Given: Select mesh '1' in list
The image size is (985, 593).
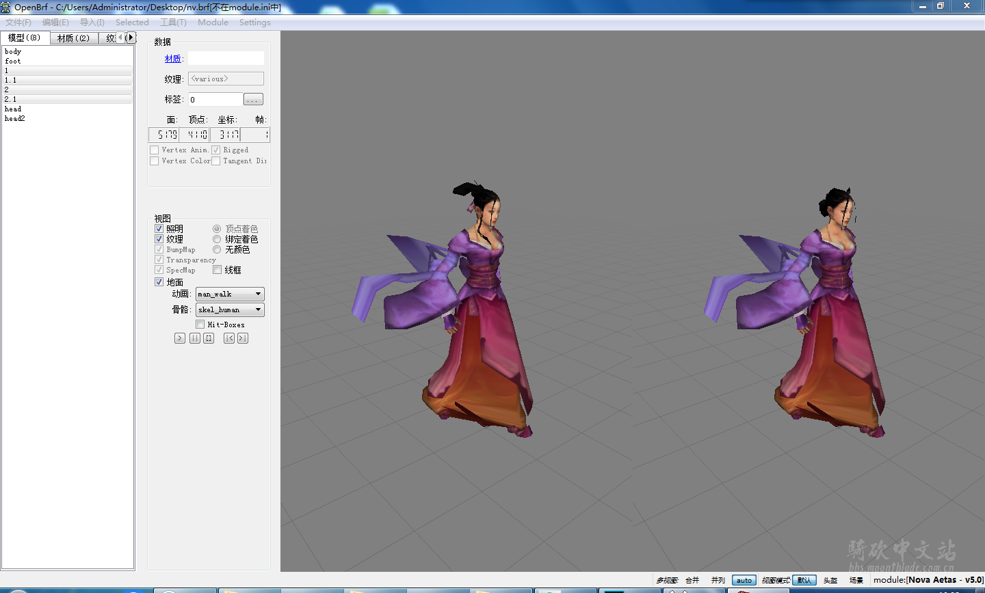Looking at the screenshot, I should [67, 70].
